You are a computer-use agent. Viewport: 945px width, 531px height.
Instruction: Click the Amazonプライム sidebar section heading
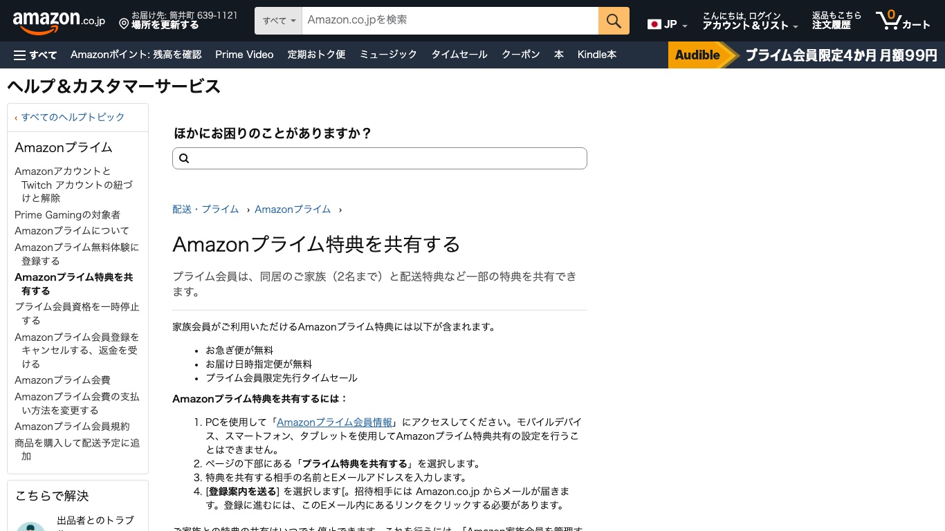click(64, 147)
